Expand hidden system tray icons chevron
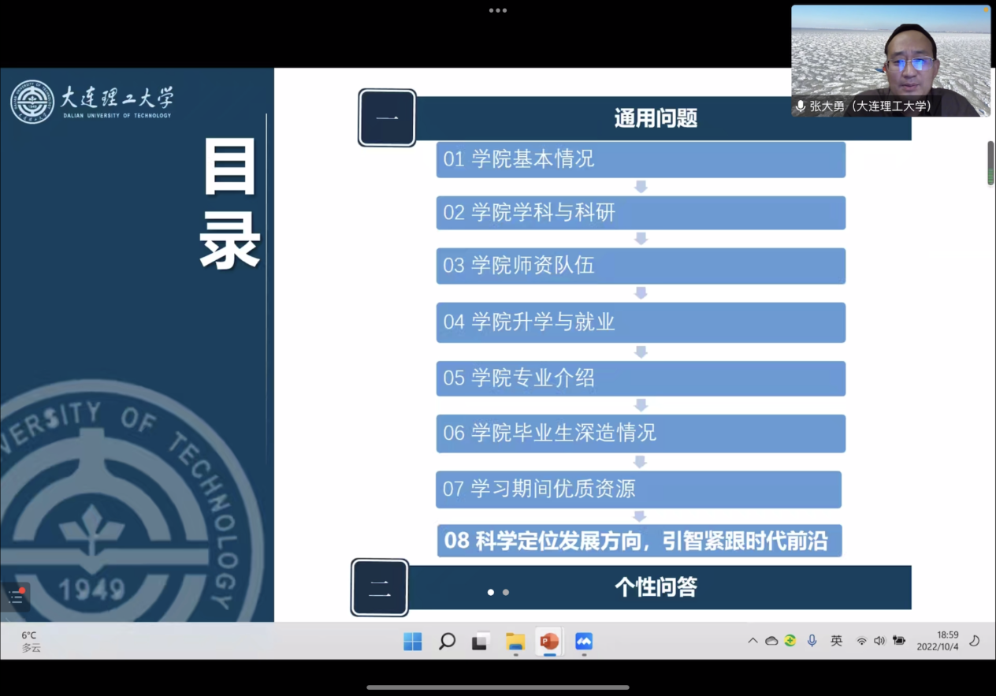The height and width of the screenshot is (696, 996). tap(753, 641)
